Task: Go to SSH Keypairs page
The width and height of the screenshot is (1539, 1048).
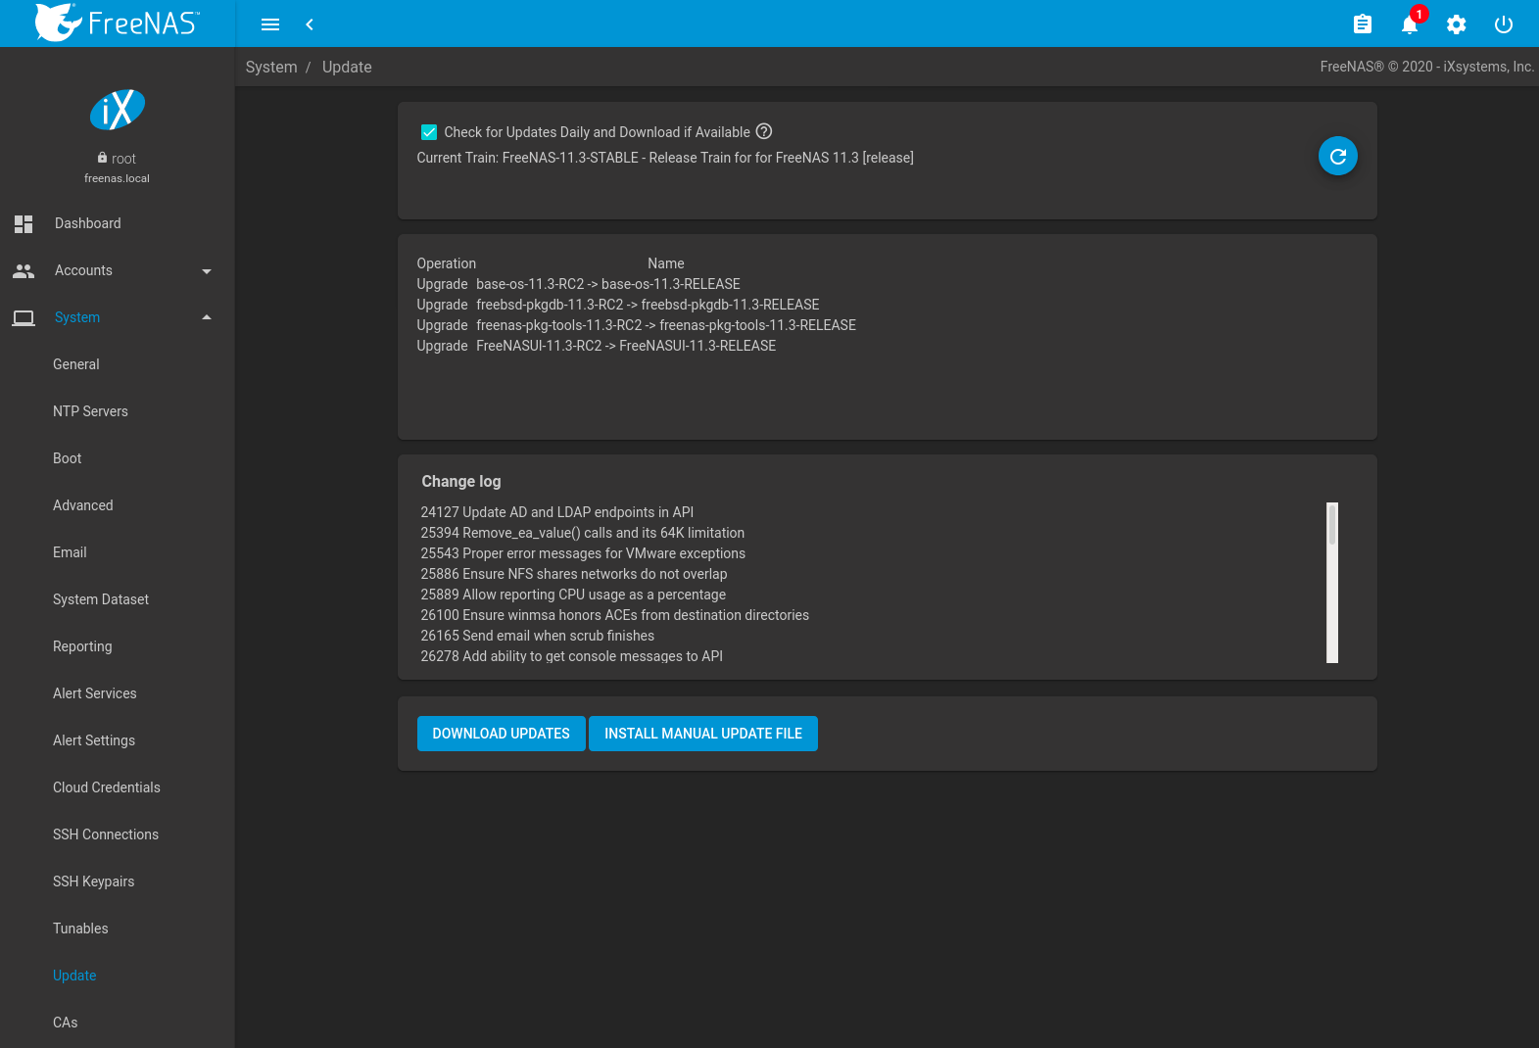Action: (94, 881)
